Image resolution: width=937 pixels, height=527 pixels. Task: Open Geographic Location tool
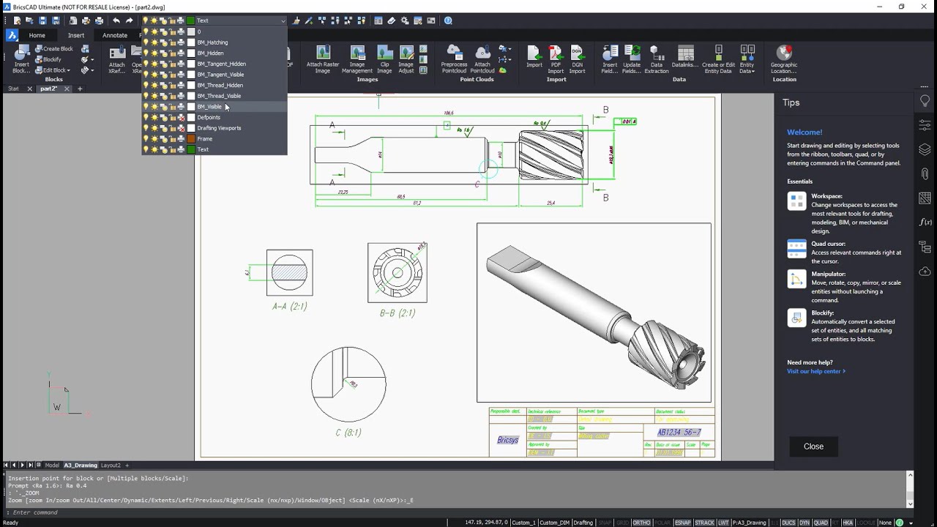point(784,59)
